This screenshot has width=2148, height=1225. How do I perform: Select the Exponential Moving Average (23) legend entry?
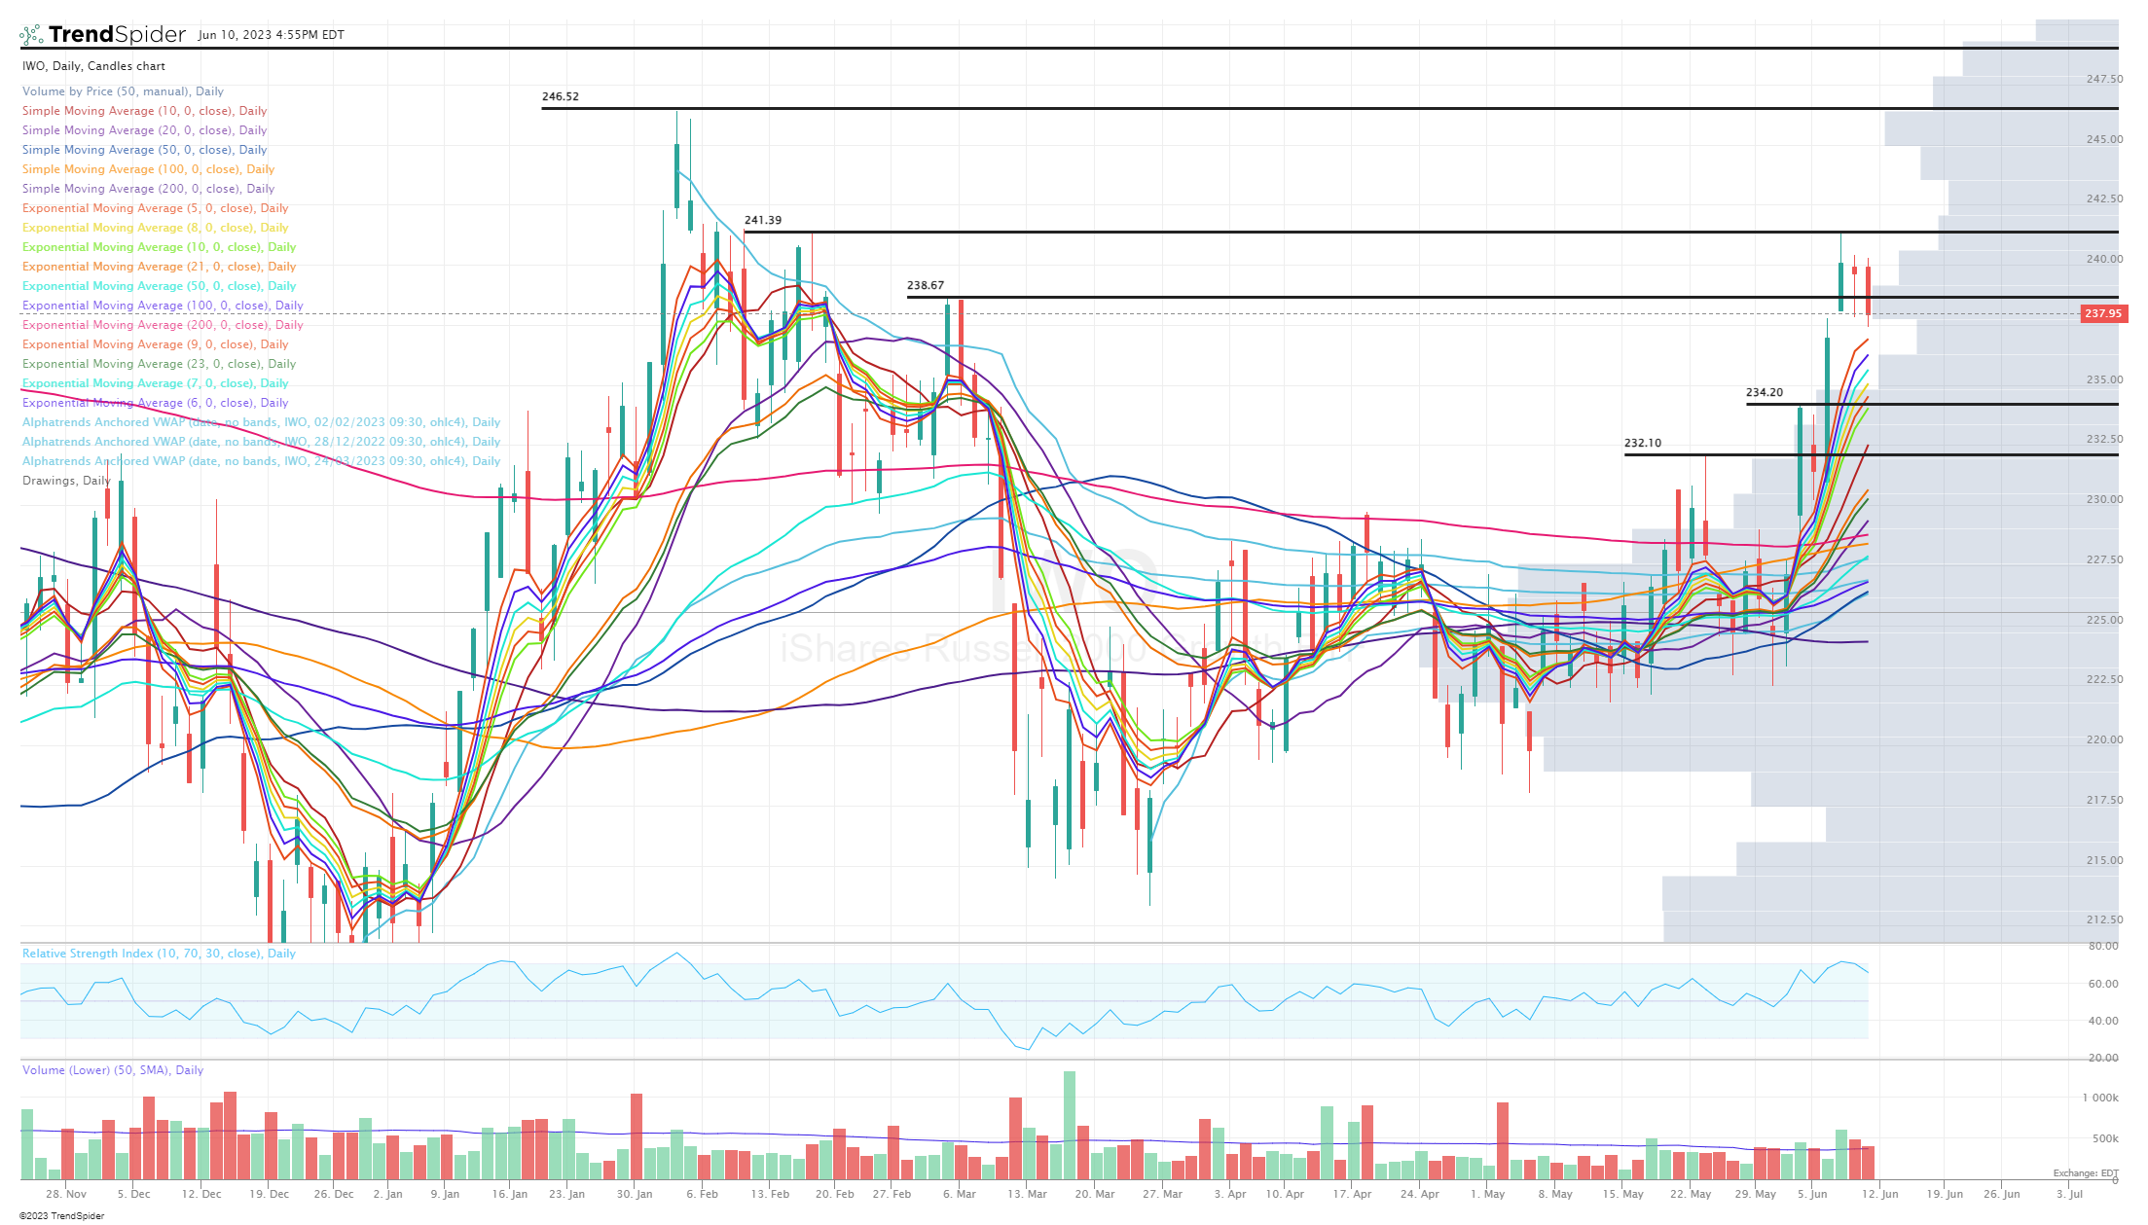click(x=159, y=364)
